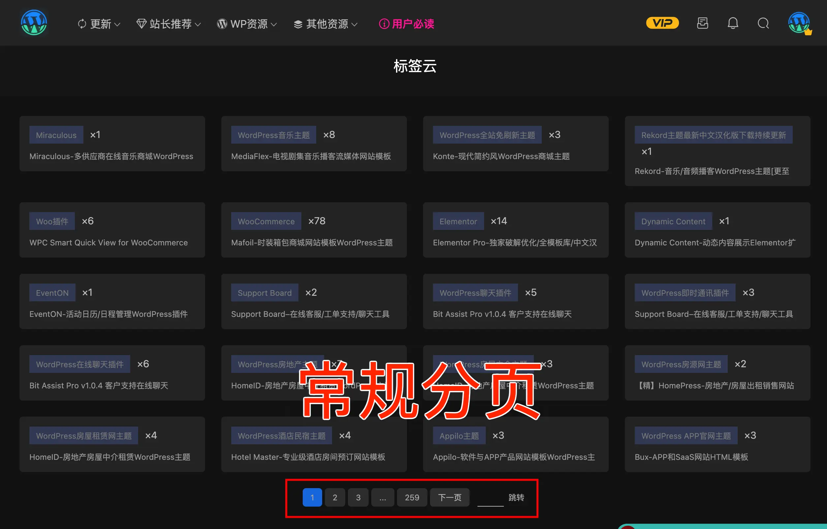
Task: Go to page 2
Action: click(x=335, y=497)
